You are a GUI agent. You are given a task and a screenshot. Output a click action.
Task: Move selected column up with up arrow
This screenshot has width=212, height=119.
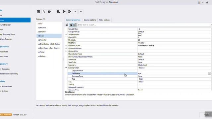[75, 12]
